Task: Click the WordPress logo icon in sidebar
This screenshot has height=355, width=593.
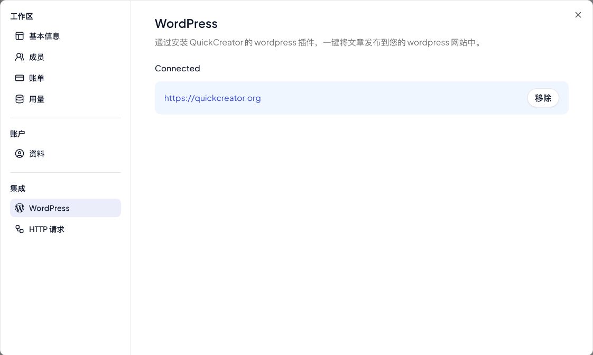Action: (x=19, y=208)
